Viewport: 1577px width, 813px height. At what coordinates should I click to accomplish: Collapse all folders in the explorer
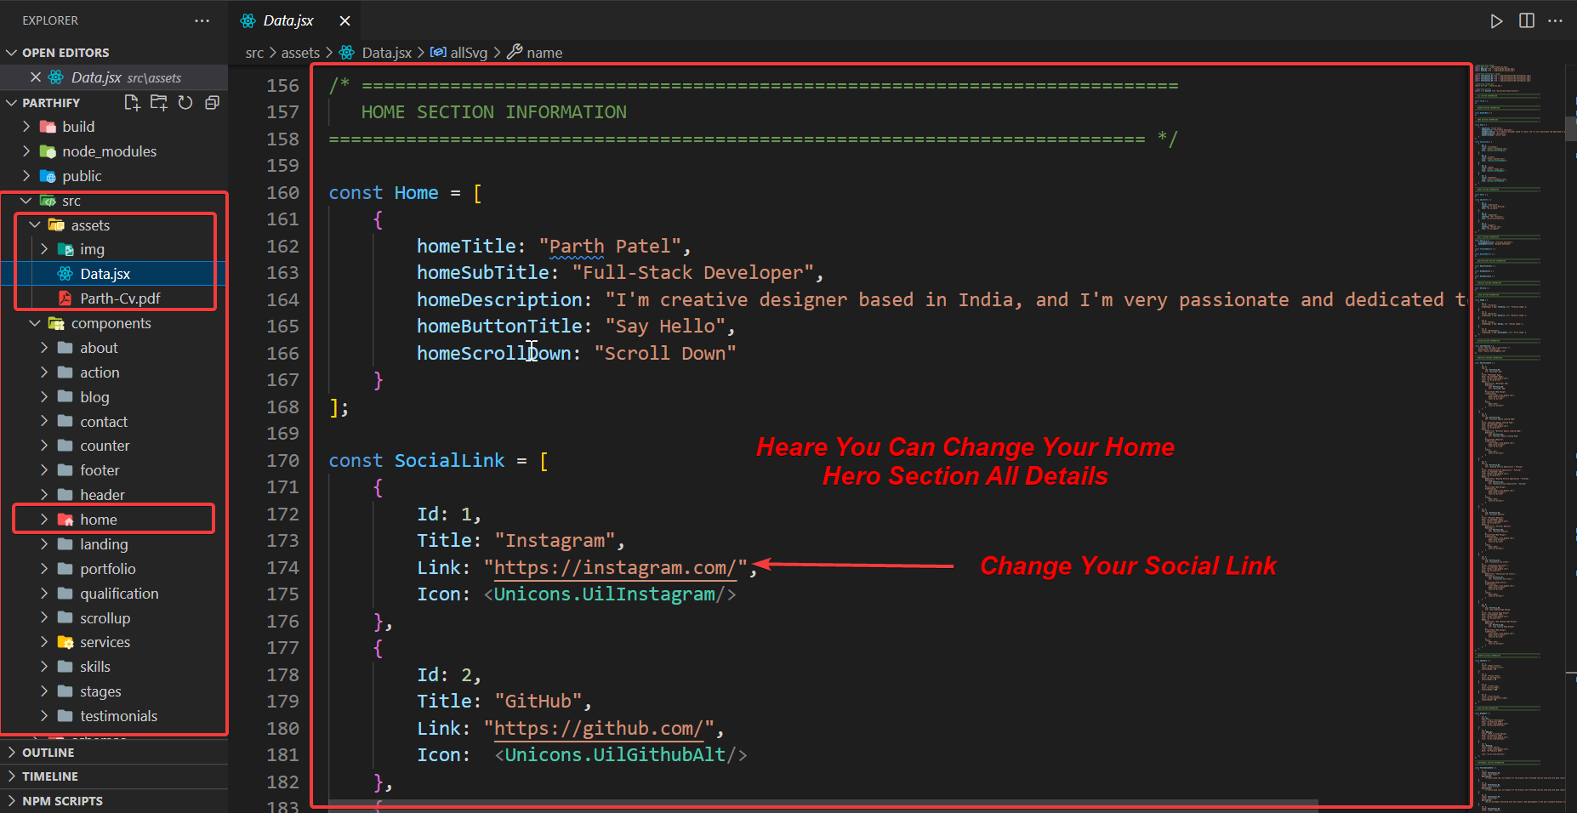[212, 102]
